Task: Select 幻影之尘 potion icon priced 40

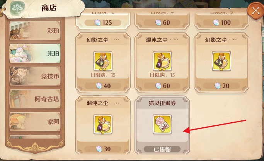Action: pyautogui.click(x=103, y=61)
